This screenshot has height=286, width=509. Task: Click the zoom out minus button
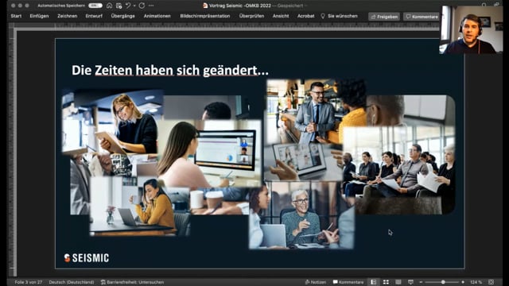coord(421,282)
